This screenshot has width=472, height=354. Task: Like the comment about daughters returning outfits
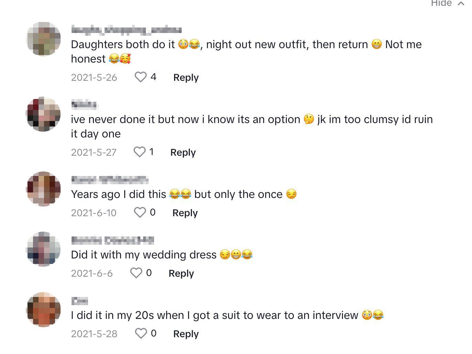click(x=141, y=77)
